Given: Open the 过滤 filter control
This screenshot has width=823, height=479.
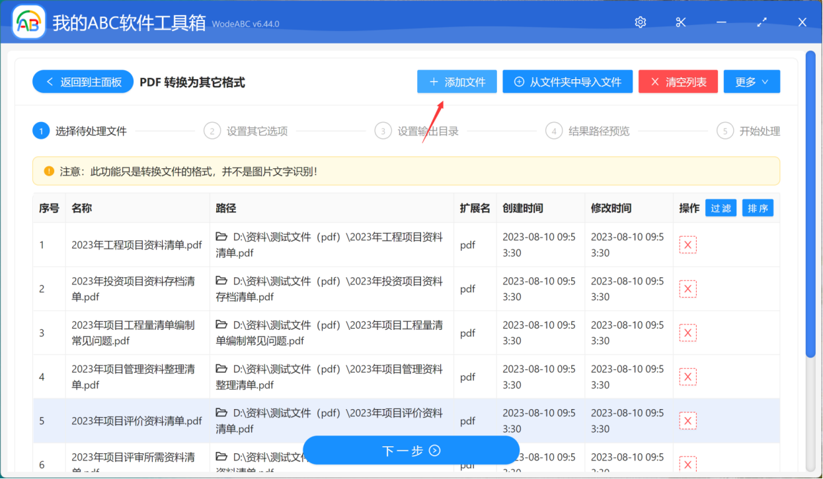Looking at the screenshot, I should click(721, 207).
